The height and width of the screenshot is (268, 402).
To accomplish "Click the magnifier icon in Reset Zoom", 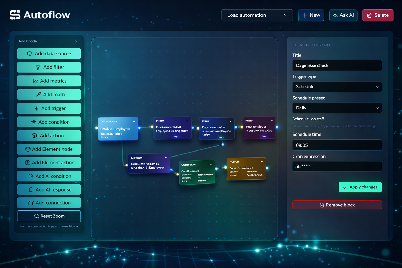I will point(37,216).
